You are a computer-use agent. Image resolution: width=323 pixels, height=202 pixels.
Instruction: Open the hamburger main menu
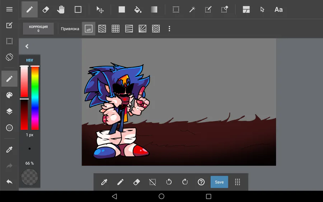tap(9, 9)
